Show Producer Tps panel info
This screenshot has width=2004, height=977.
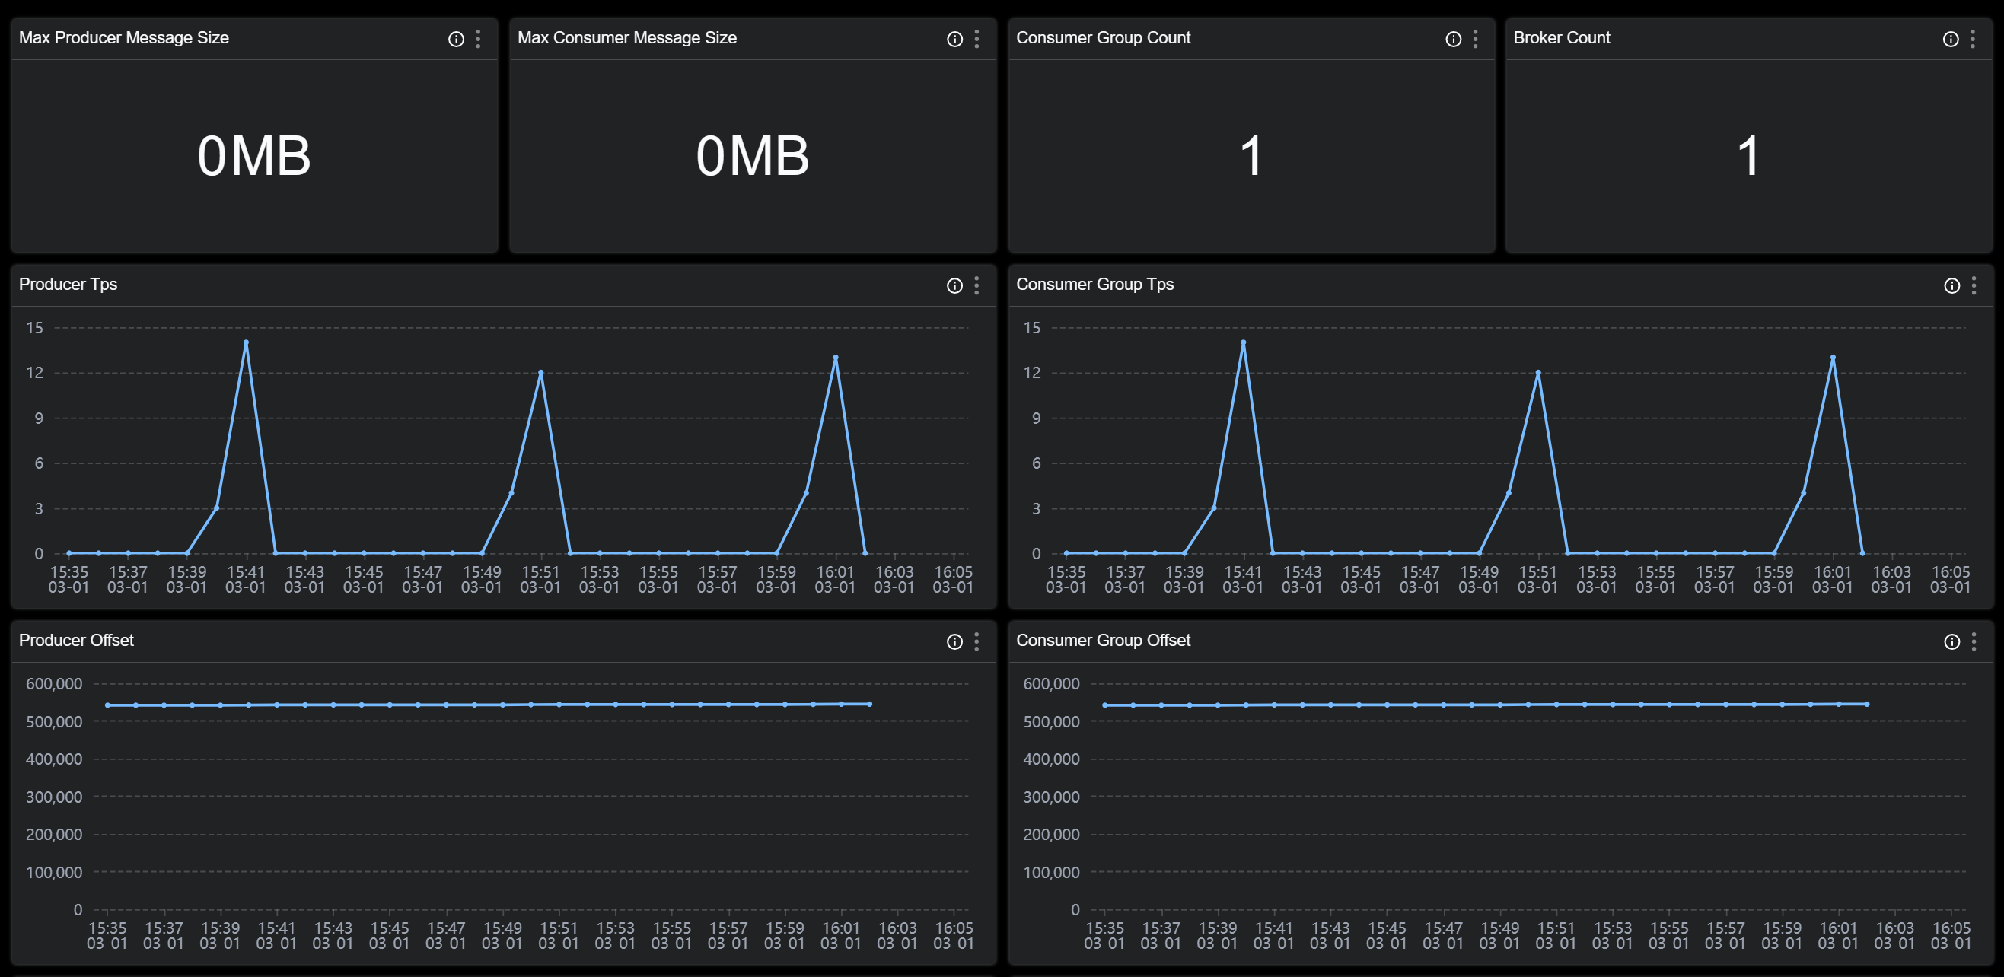(954, 285)
